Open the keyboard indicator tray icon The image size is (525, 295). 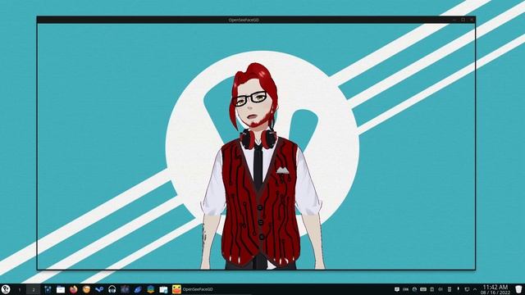coord(423,289)
